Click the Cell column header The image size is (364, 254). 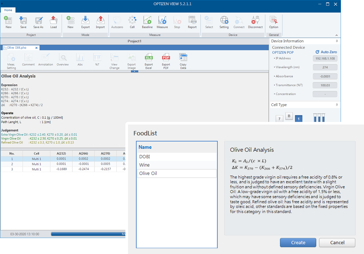tap(36, 153)
